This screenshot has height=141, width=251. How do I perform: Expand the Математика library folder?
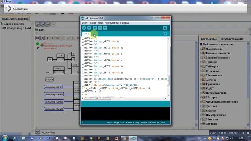201,75
